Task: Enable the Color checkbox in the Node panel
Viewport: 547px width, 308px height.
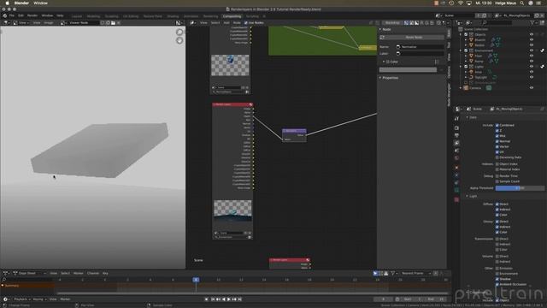Action: 387,62
